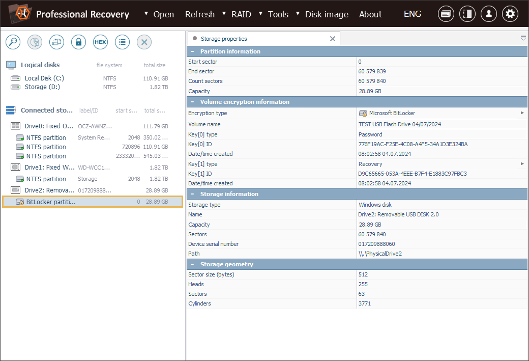Click the volume name TEST USB Flash Drive
Screen dimensions: 529x361
[x=400, y=124]
